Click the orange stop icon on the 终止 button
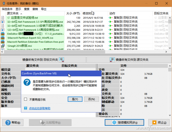This screenshot has width=172, height=132. point(154,122)
